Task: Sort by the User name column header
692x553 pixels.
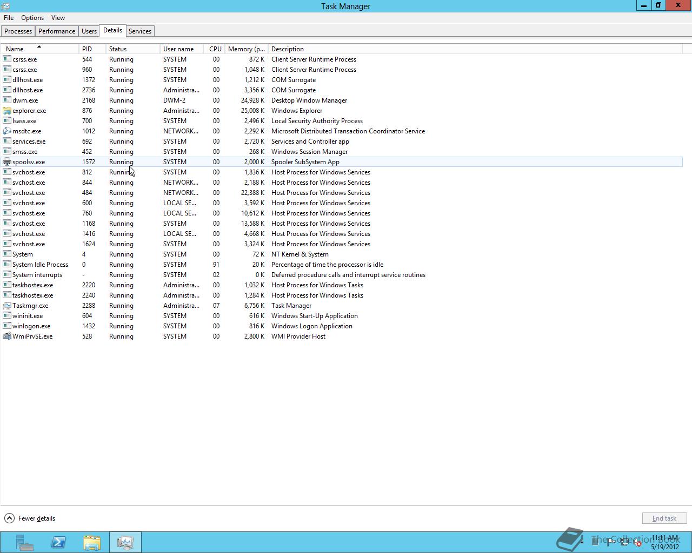Action: tap(182, 49)
